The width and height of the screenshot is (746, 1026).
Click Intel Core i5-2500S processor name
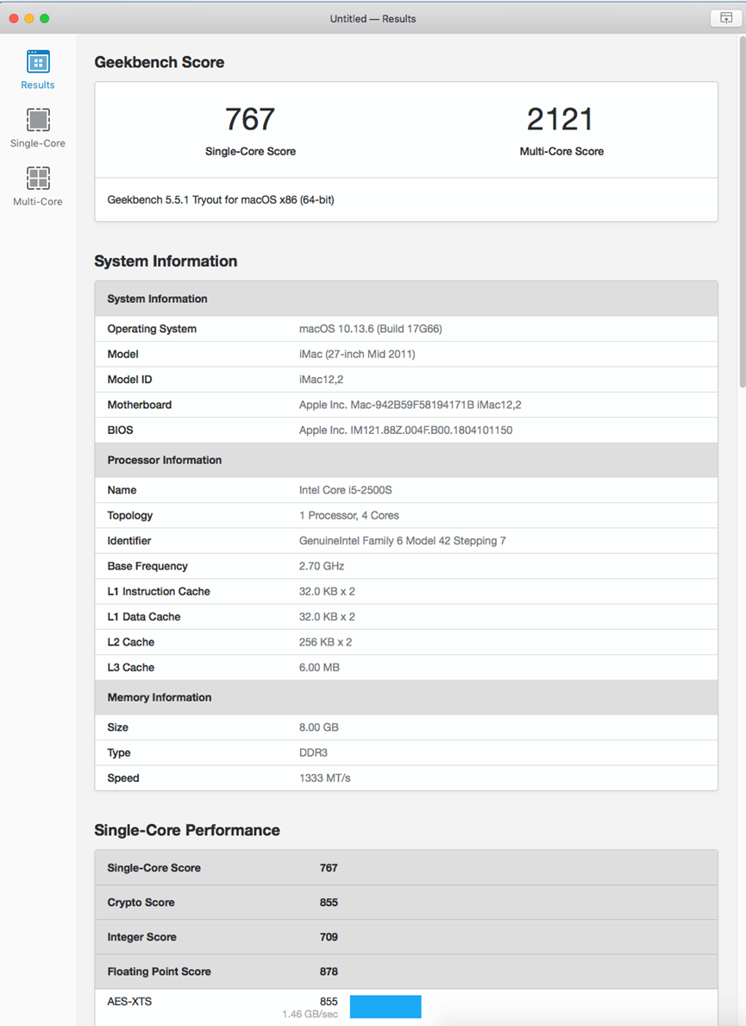click(345, 490)
